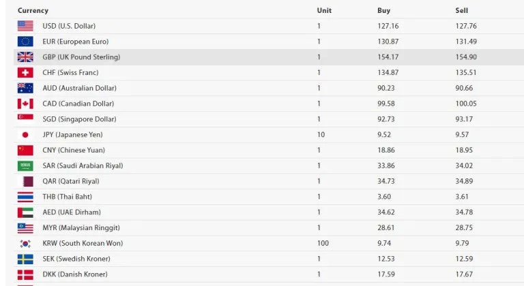524x286 pixels.
Task: Click the Japanese flag icon
Action: coord(25,135)
